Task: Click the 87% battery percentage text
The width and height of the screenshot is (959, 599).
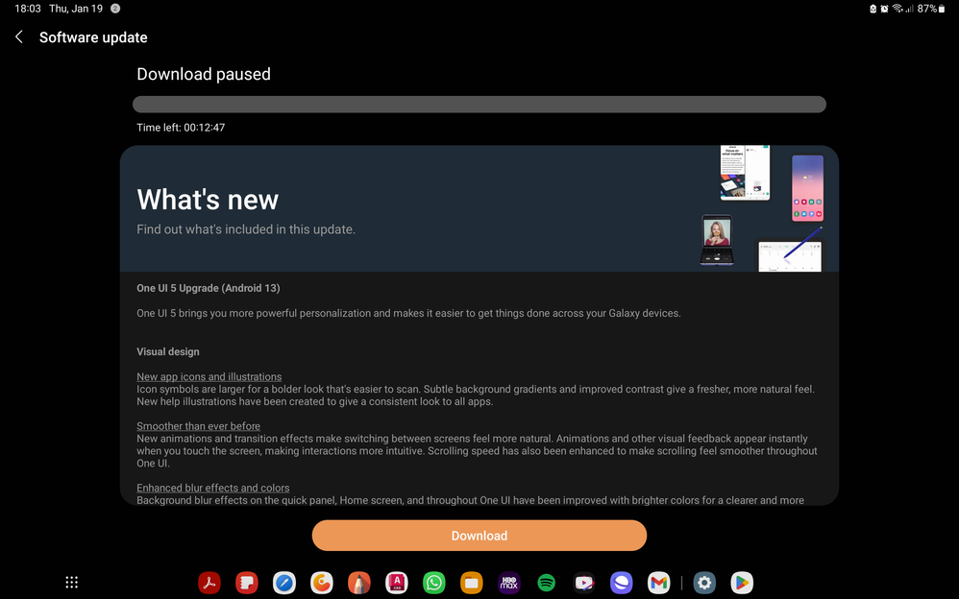Action: tap(926, 9)
